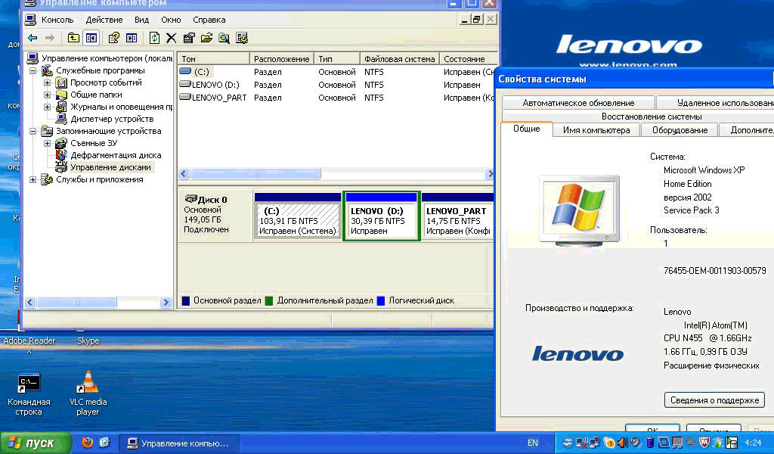Click the EN language indicator
The image size is (774, 454).
tap(533, 443)
